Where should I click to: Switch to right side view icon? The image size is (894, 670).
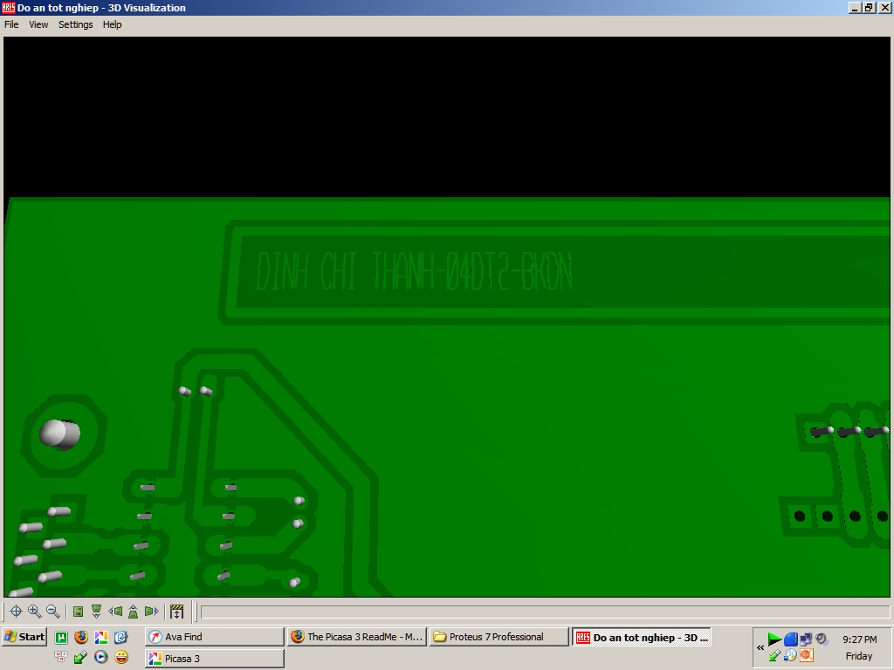151,612
